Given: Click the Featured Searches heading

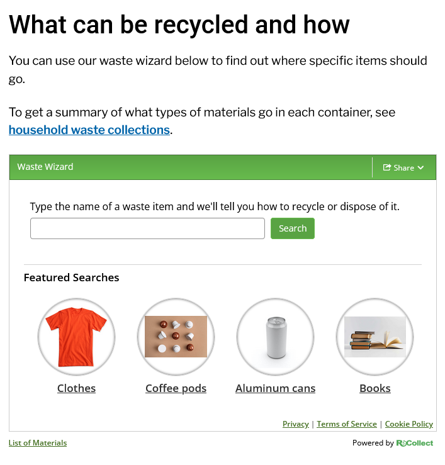Looking at the screenshot, I should coord(71,277).
